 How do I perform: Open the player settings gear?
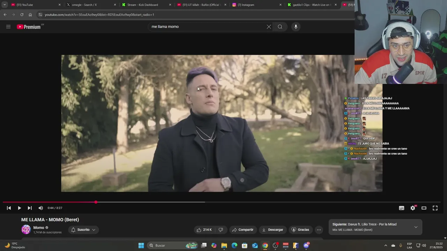413,208
